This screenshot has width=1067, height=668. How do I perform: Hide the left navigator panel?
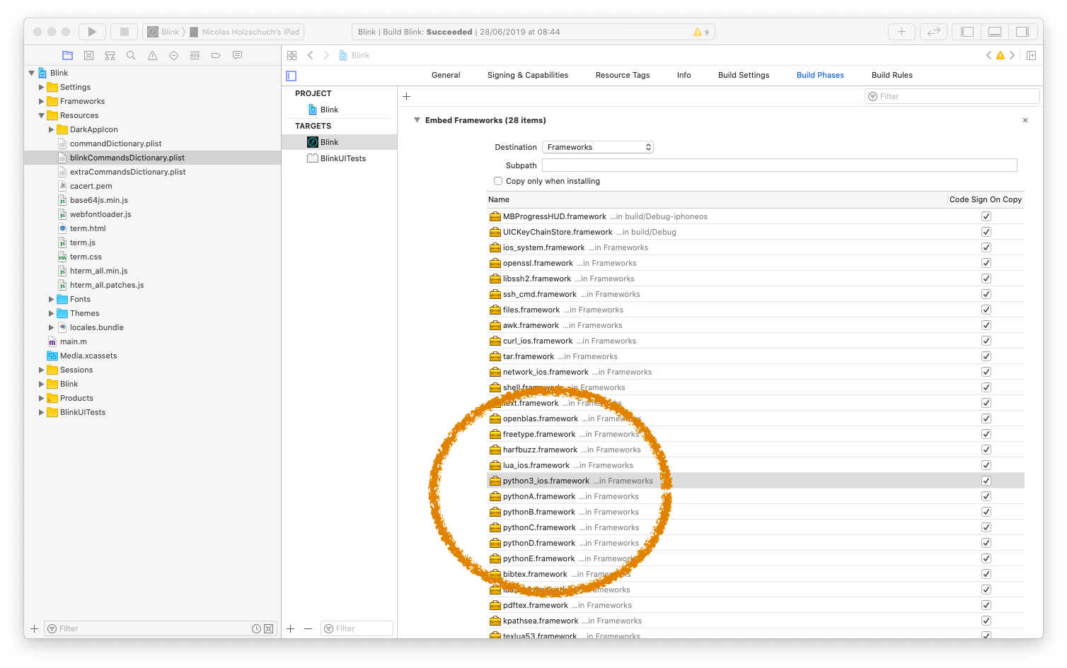tap(967, 32)
